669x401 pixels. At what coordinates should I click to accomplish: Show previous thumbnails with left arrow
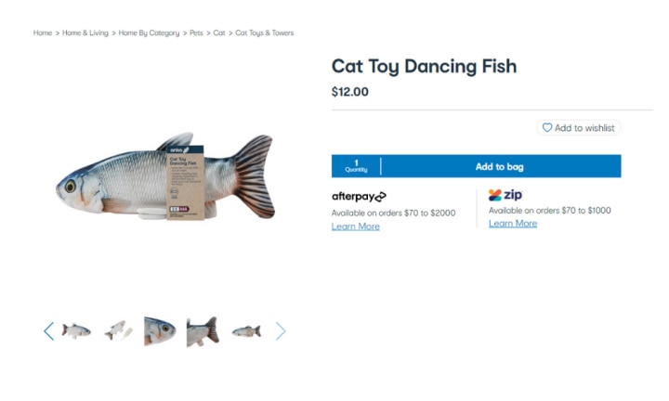tap(49, 331)
